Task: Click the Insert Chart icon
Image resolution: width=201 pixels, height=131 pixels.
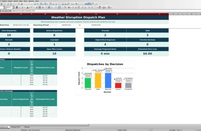Action: click(x=66, y=4)
